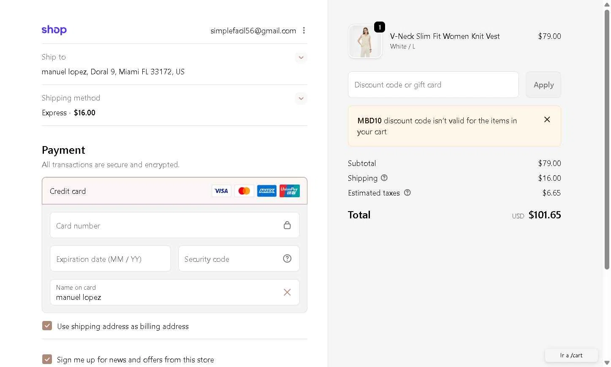Focus the Security code field

(239, 258)
